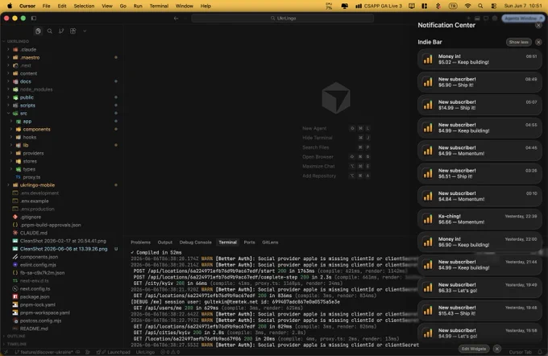Toggle the primary sidebar layout icon
Viewport: 548px width, 356px height.
[34, 19]
